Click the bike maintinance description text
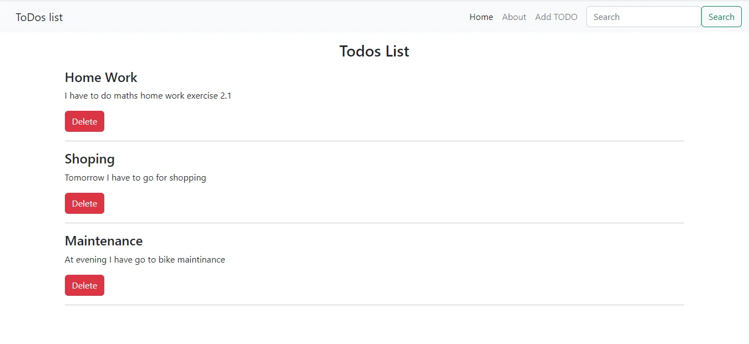Screen dimensions: 749x344 (x=145, y=260)
